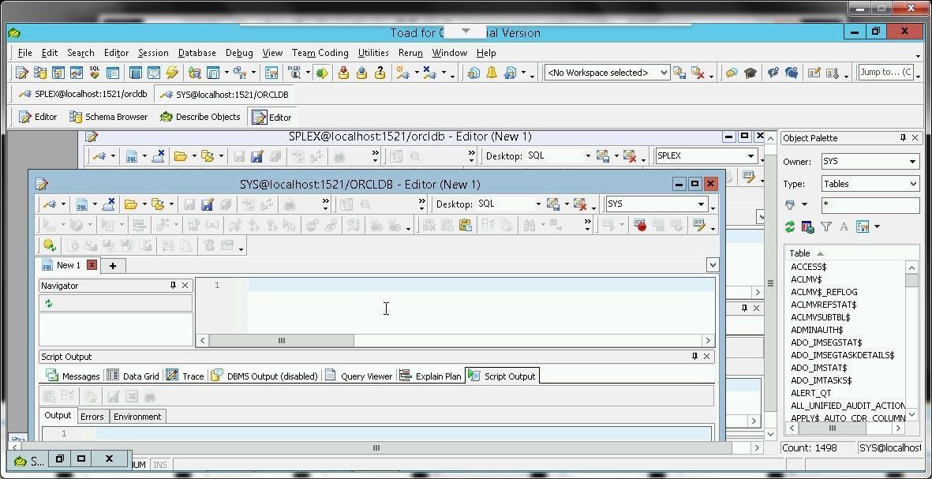
Task: Click the graduation cap icon
Action: coord(750,73)
